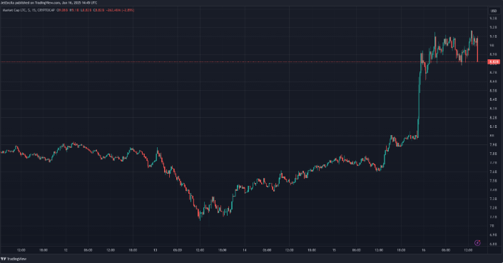Click the date label 16 on time axis
Viewport: 503px width, 263px height.
(423, 250)
